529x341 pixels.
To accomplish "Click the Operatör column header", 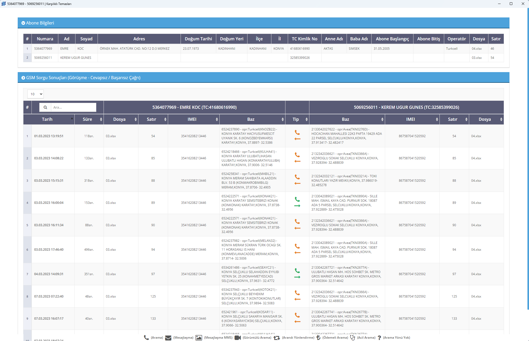I will coord(457,39).
